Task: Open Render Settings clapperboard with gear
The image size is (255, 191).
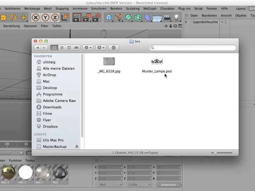Action: click(97, 18)
